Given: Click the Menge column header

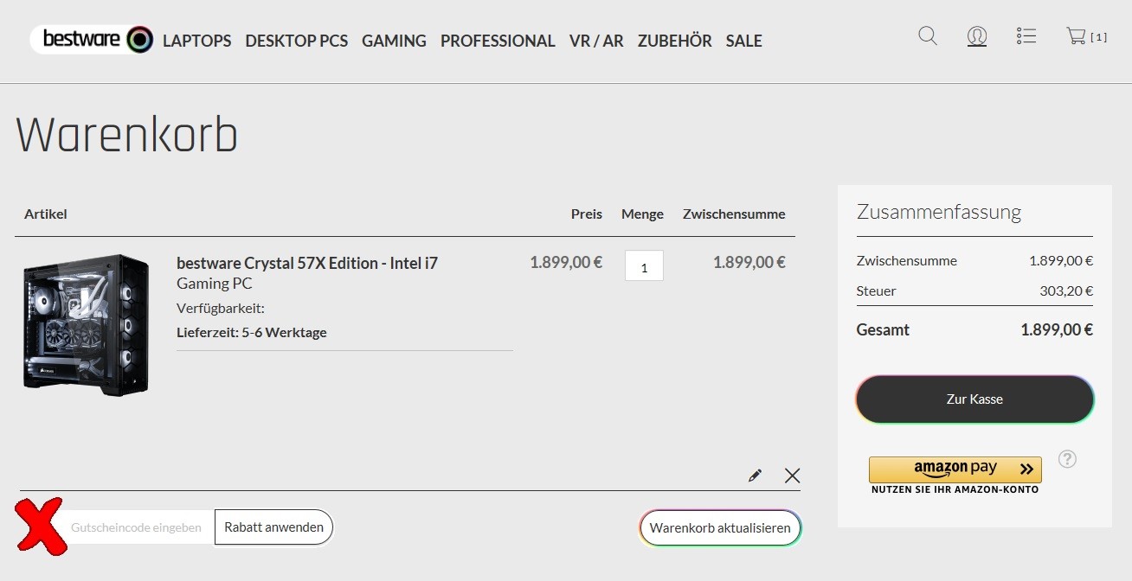Looking at the screenshot, I should point(642,214).
